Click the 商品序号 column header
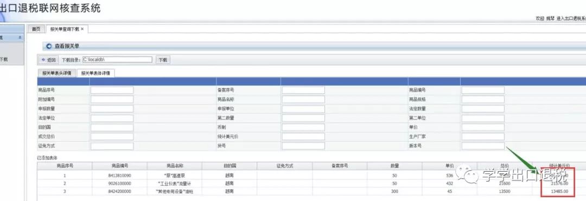 click(65, 166)
